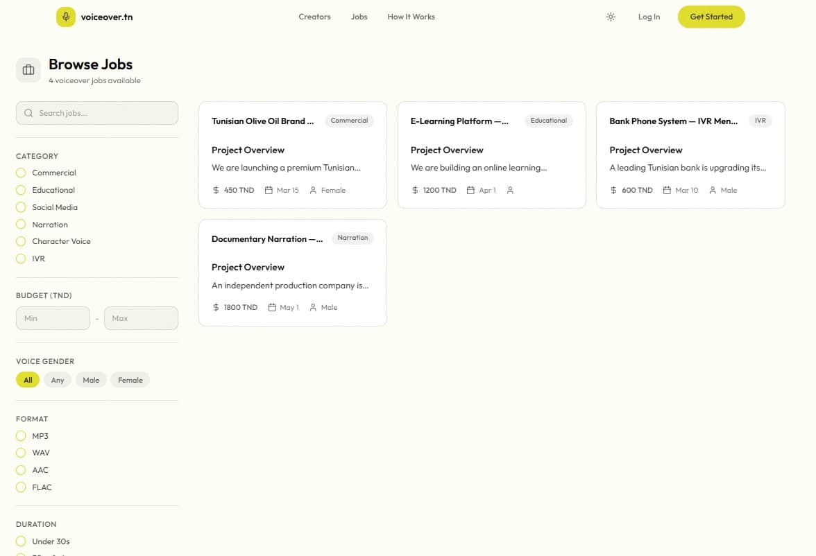
Task: Click the dollar icon on Olive Oil job
Action: [216, 190]
